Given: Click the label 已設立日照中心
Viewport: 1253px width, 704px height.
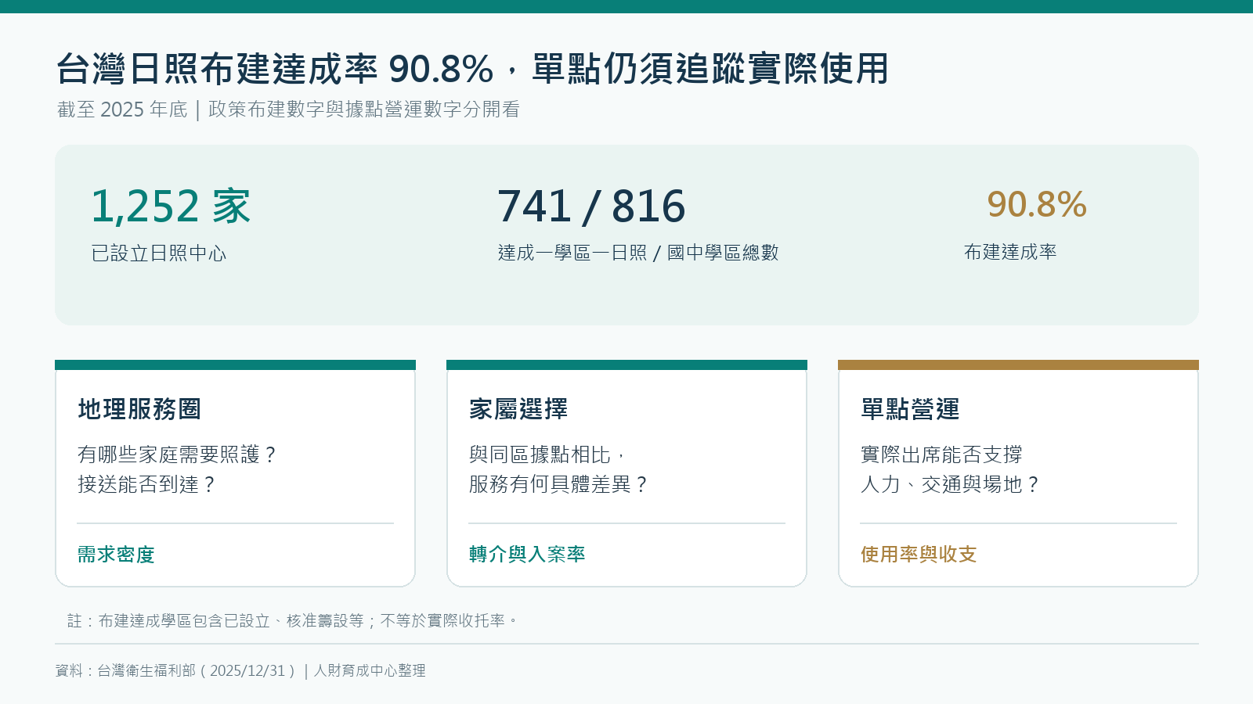Looking at the screenshot, I should click(159, 253).
